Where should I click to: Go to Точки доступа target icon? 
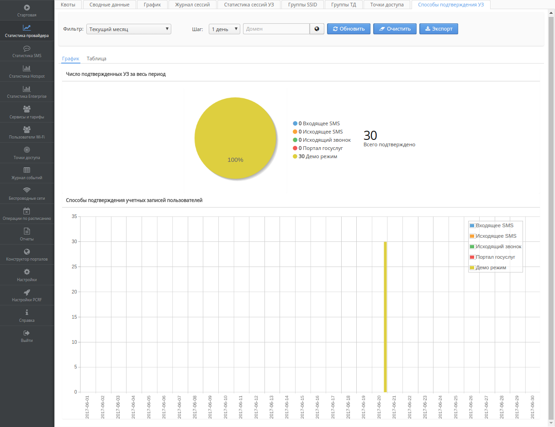click(x=27, y=150)
